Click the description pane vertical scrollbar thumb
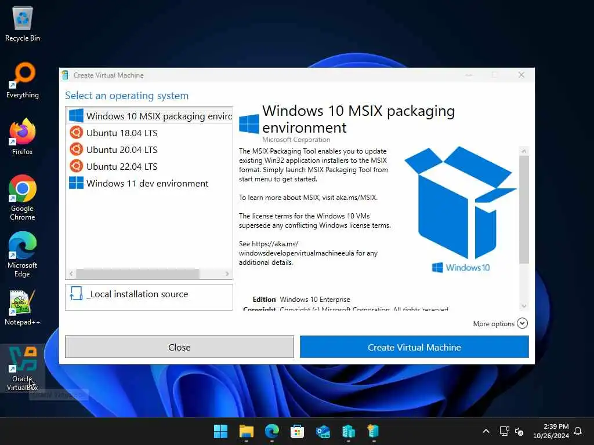This screenshot has height=445, width=594. click(524, 210)
